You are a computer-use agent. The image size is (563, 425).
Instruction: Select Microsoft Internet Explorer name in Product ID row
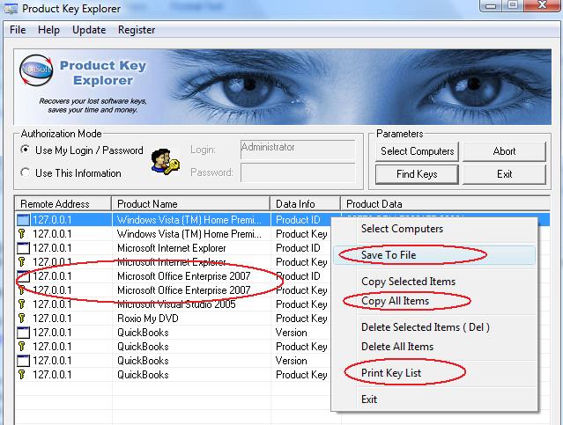click(x=171, y=248)
